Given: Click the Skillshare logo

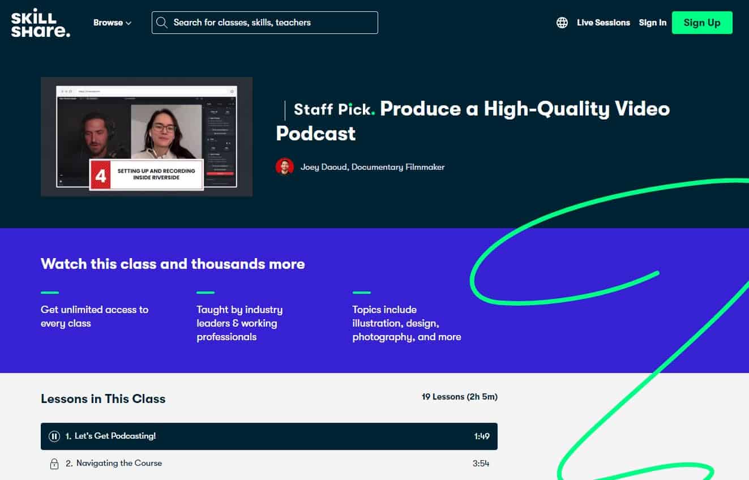Looking at the screenshot, I should [40, 23].
